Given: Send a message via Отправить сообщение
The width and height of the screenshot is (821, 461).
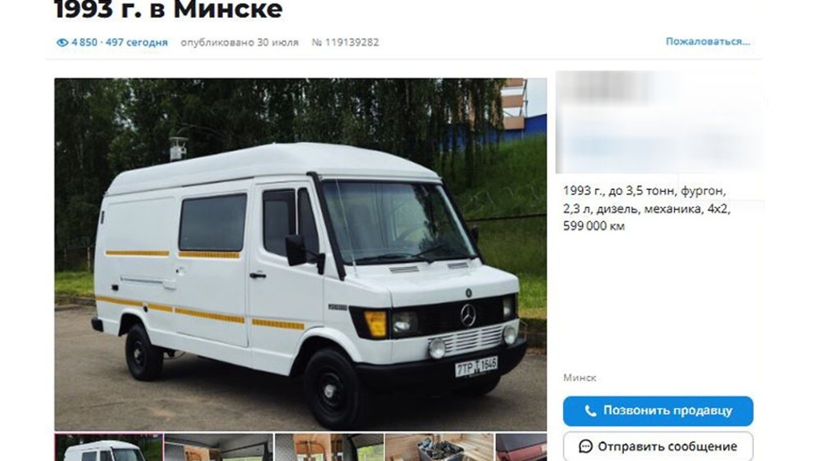Looking at the screenshot, I should 658,446.
